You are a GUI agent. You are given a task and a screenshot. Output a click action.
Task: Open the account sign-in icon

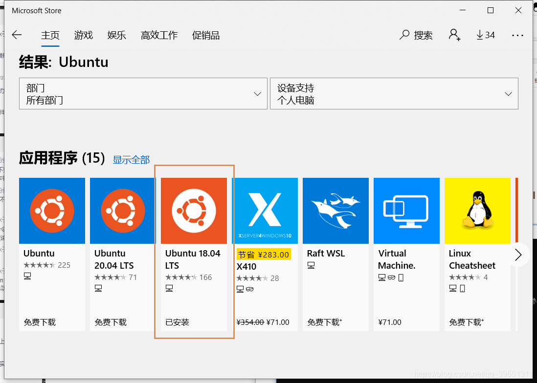click(454, 35)
